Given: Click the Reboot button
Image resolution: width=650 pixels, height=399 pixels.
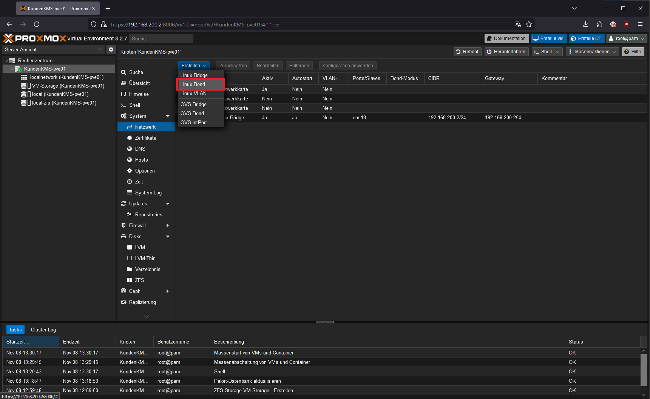Looking at the screenshot, I should point(467,52).
